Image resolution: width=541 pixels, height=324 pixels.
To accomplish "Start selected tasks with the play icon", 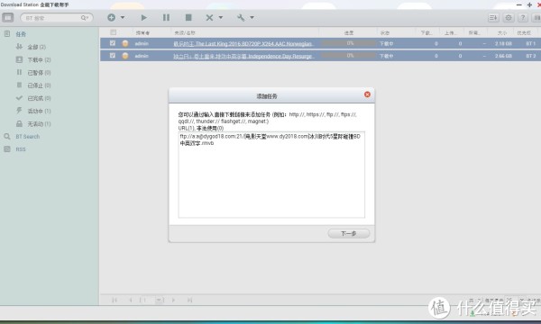I will click(144, 18).
